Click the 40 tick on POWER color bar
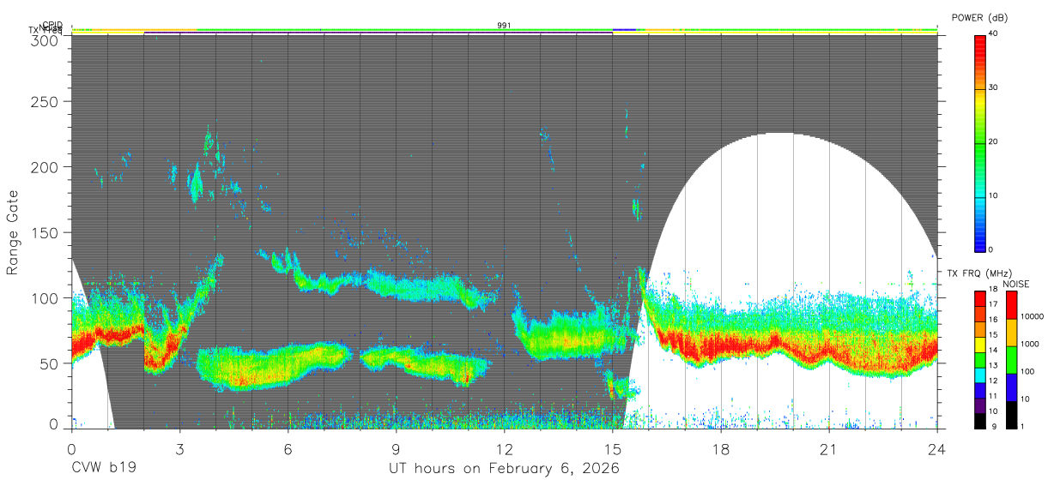 pyautogui.click(x=994, y=33)
